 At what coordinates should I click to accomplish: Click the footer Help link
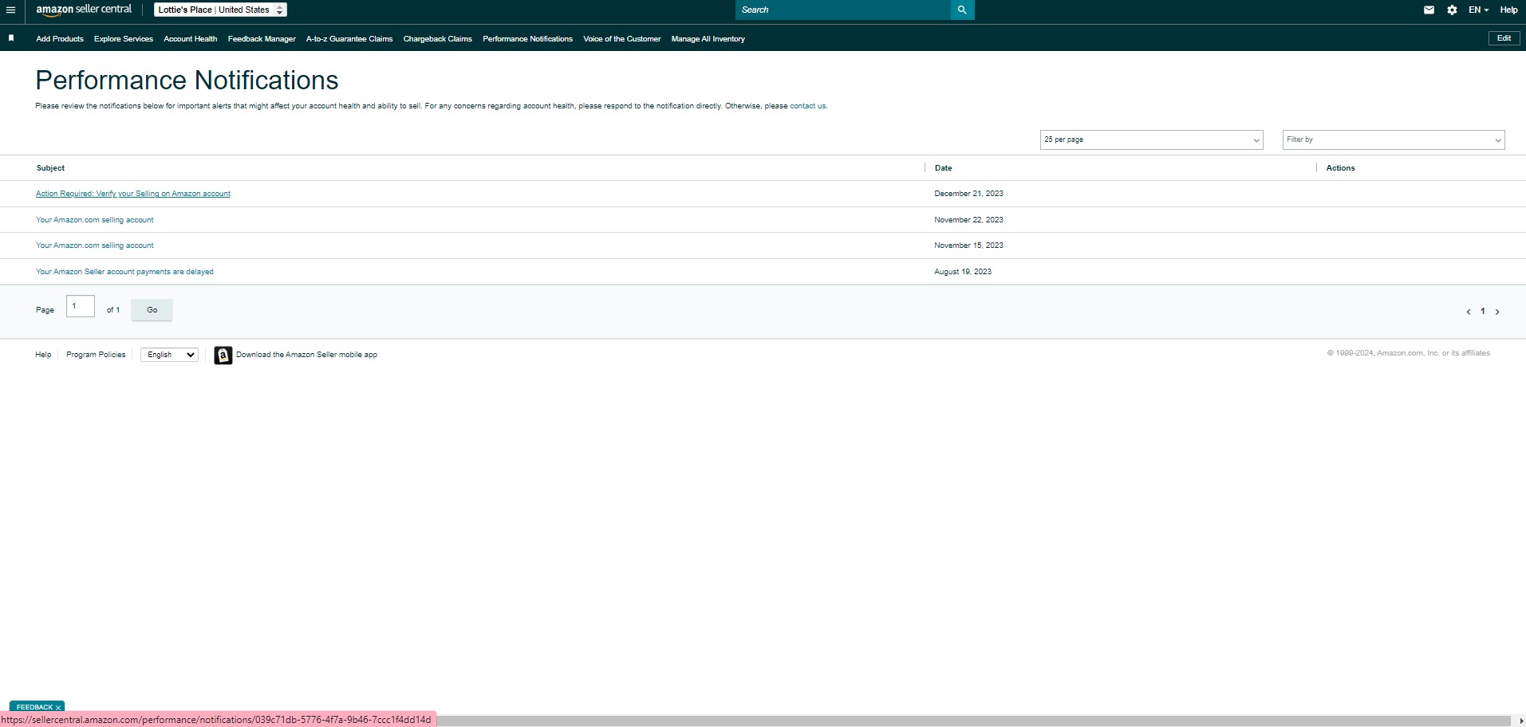[x=43, y=355]
